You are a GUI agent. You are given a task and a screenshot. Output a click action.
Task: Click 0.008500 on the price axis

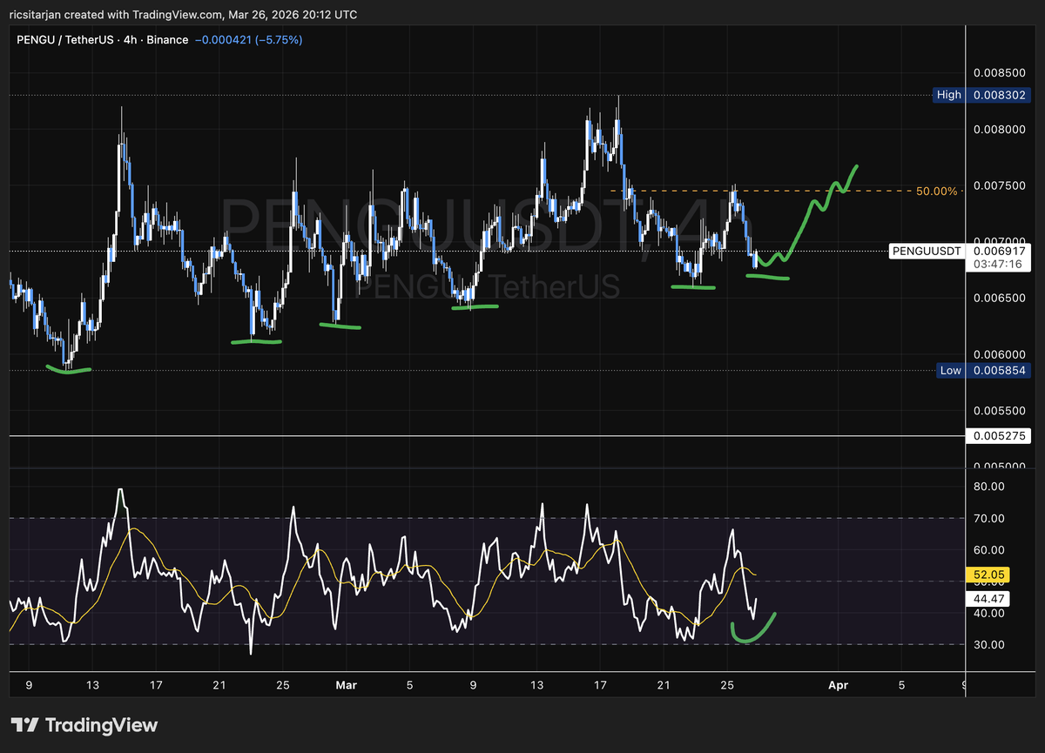(x=1001, y=73)
